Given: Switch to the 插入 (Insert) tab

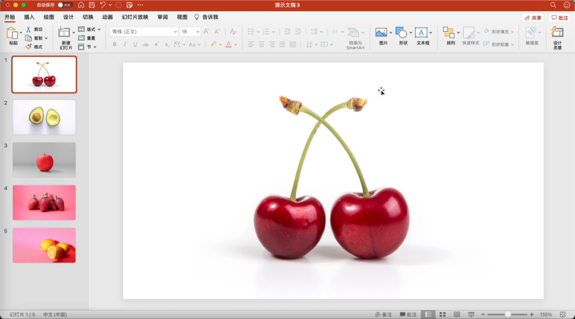Looking at the screenshot, I should tap(29, 17).
